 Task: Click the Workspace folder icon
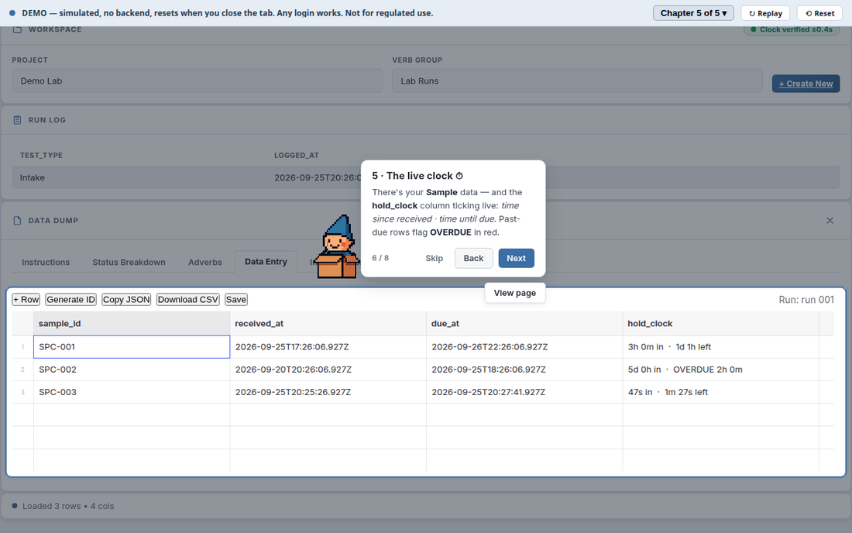[x=17, y=29]
